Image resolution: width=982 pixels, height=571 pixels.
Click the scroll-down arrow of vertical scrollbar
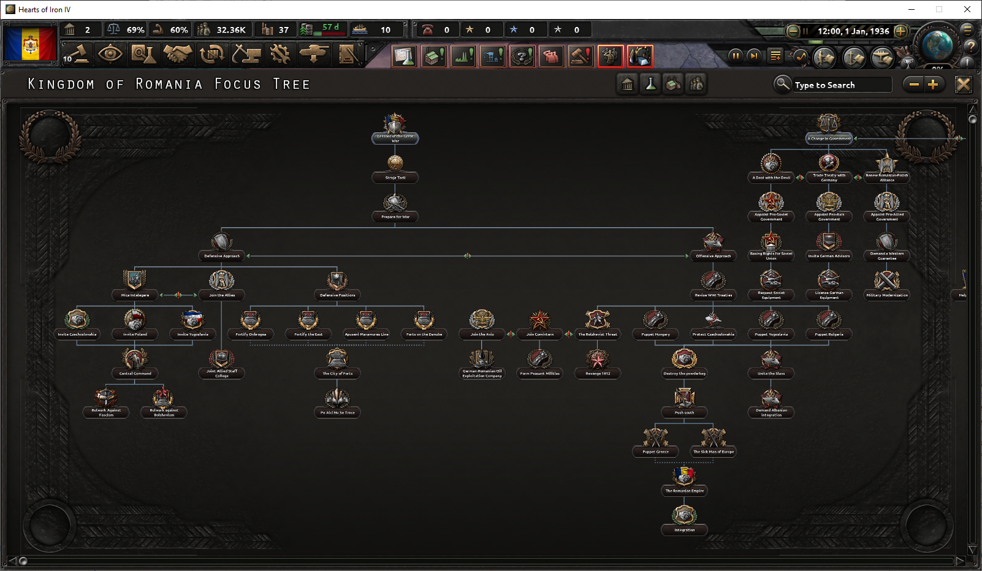tap(972, 550)
